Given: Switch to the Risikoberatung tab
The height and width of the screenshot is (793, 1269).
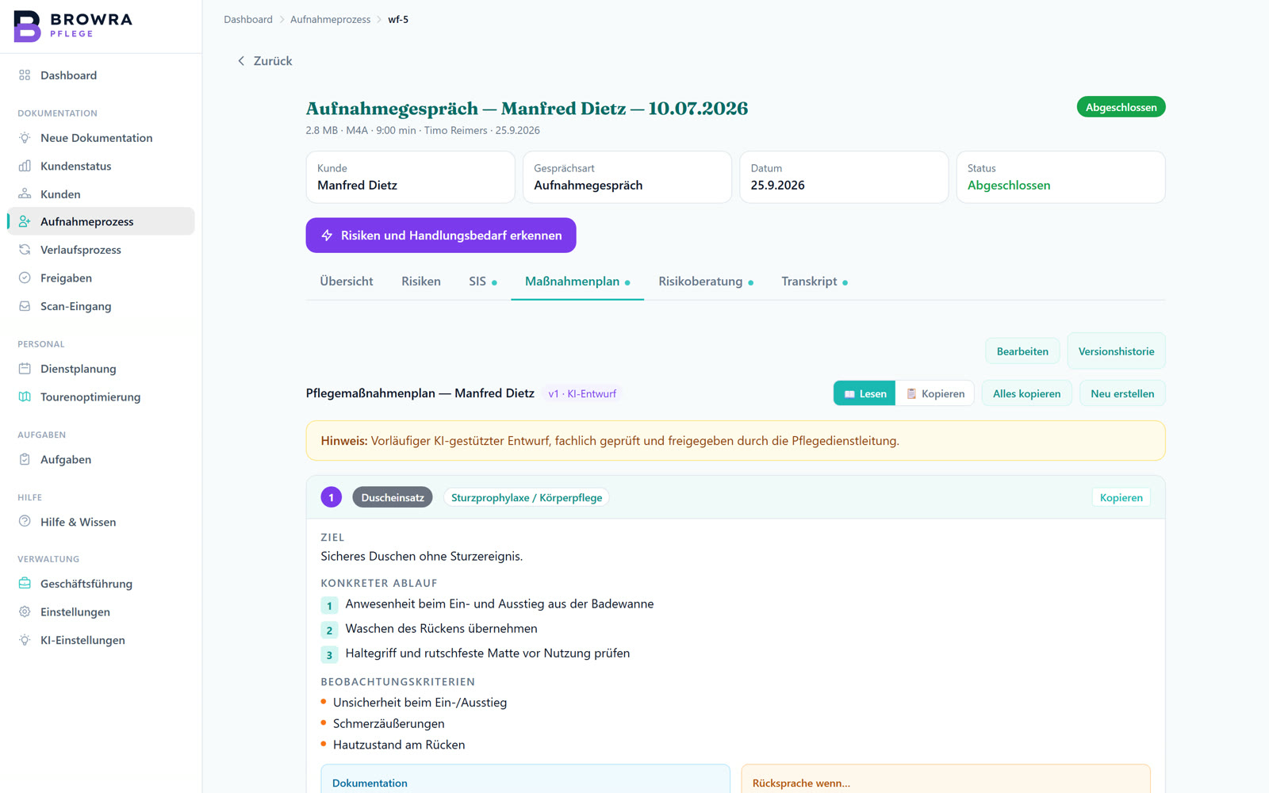Looking at the screenshot, I should (x=706, y=282).
